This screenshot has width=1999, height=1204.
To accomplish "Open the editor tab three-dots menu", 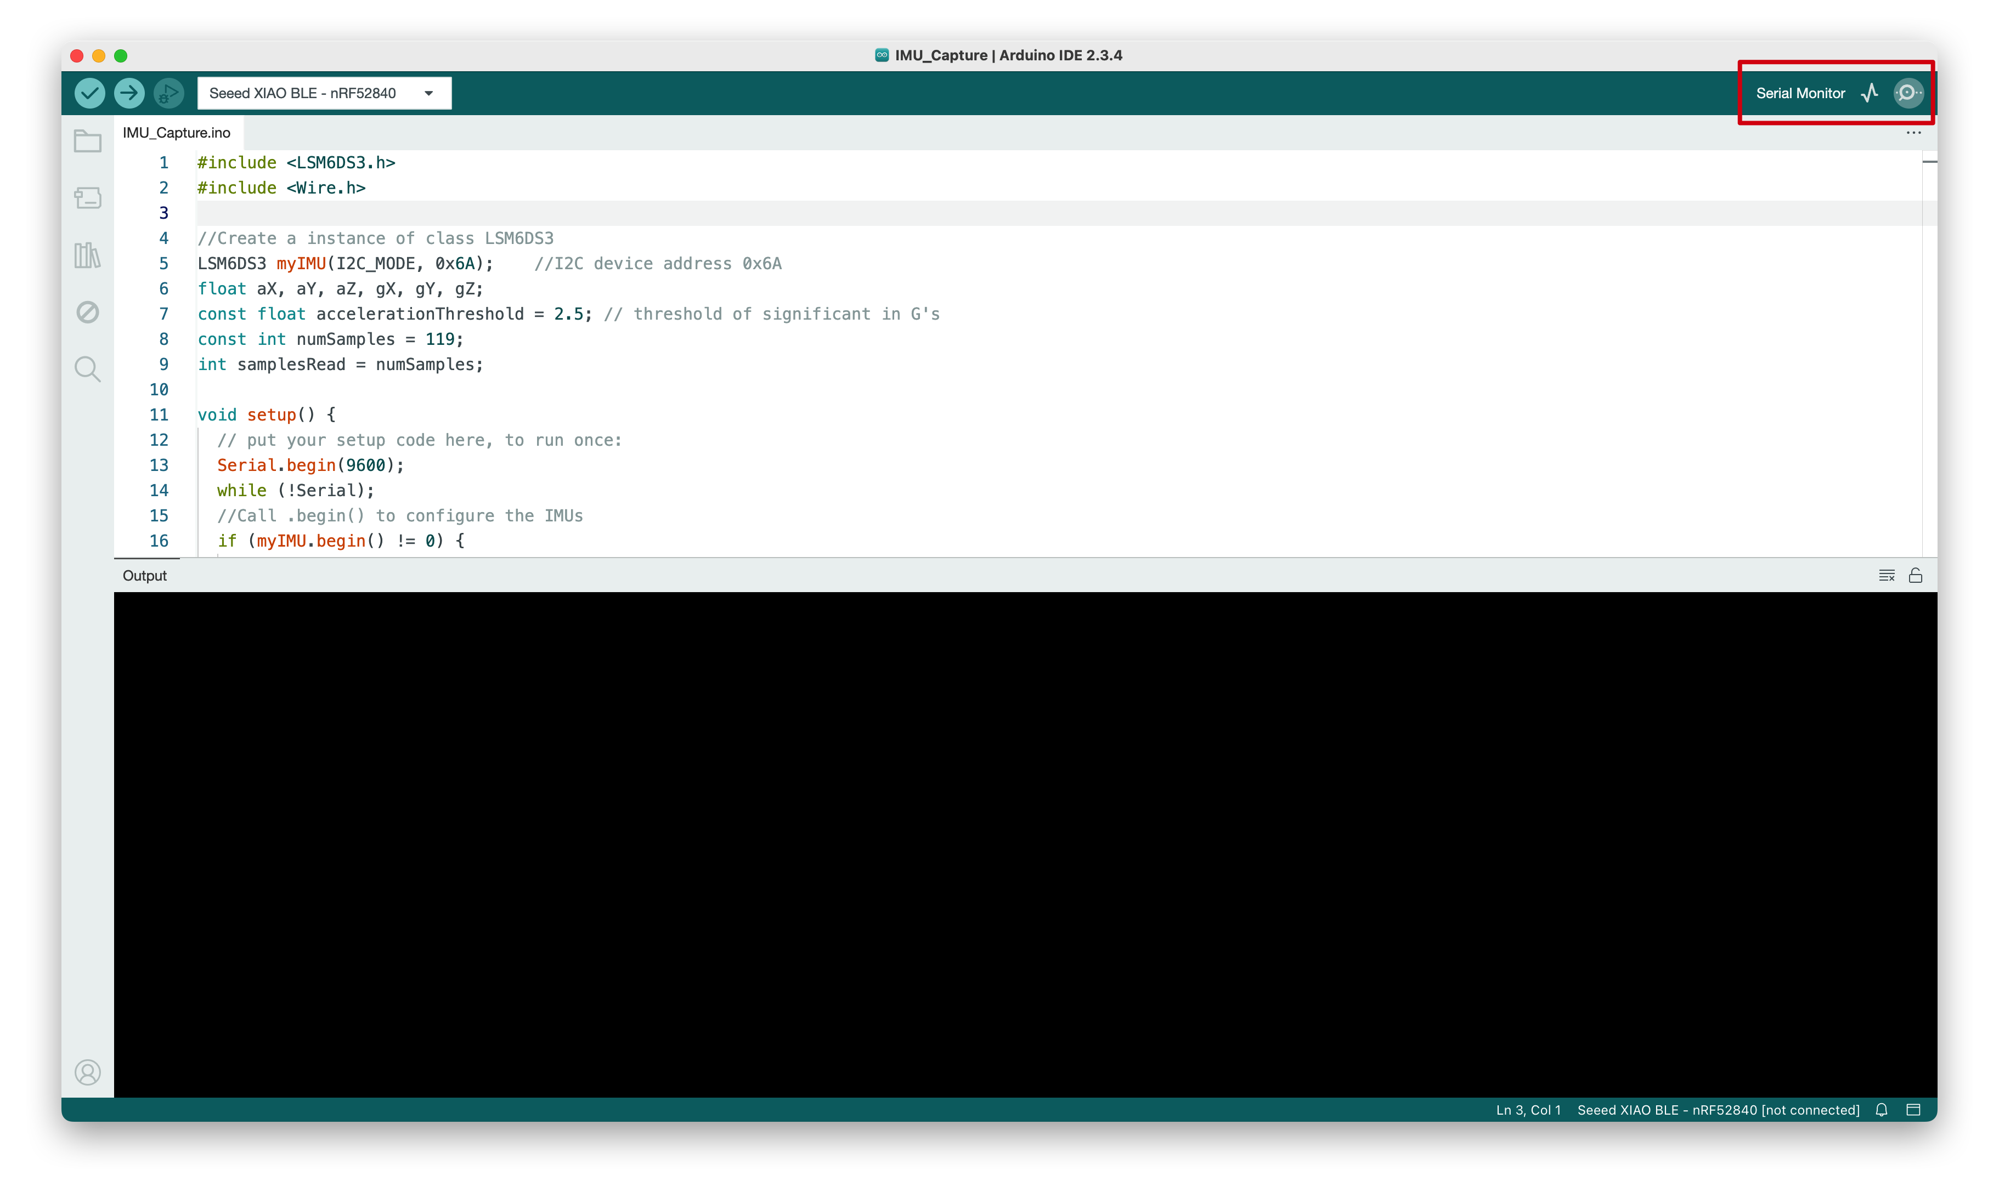I will pyautogui.click(x=1913, y=133).
